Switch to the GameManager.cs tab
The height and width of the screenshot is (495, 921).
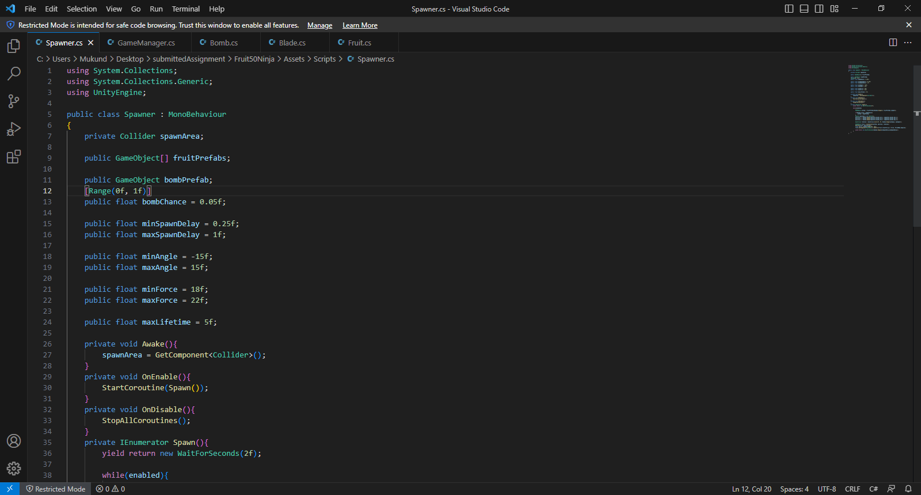[146, 43]
